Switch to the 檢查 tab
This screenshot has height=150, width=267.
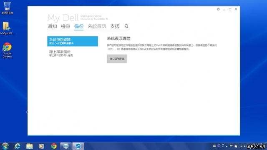(x=65, y=26)
